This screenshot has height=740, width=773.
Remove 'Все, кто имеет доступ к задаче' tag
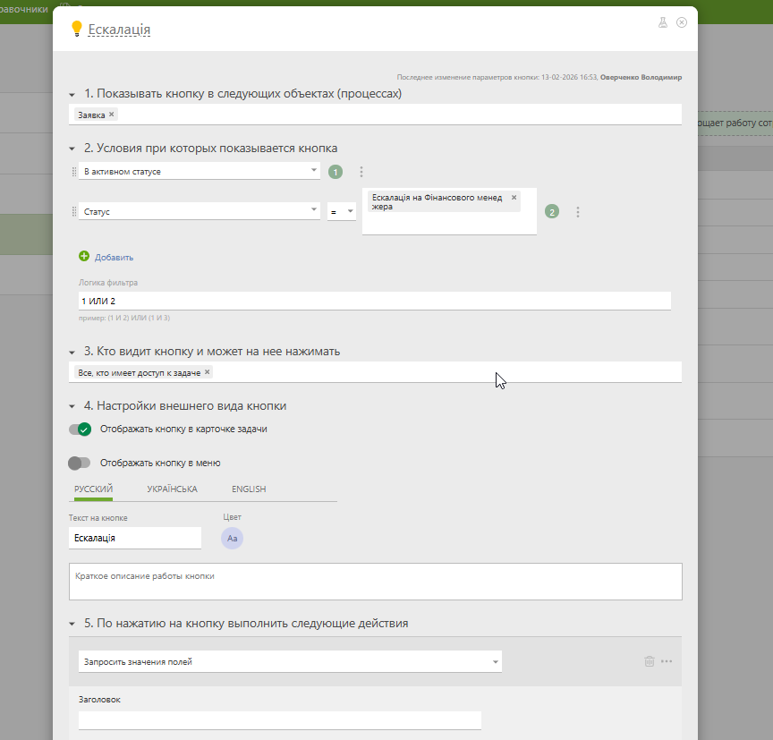(207, 372)
